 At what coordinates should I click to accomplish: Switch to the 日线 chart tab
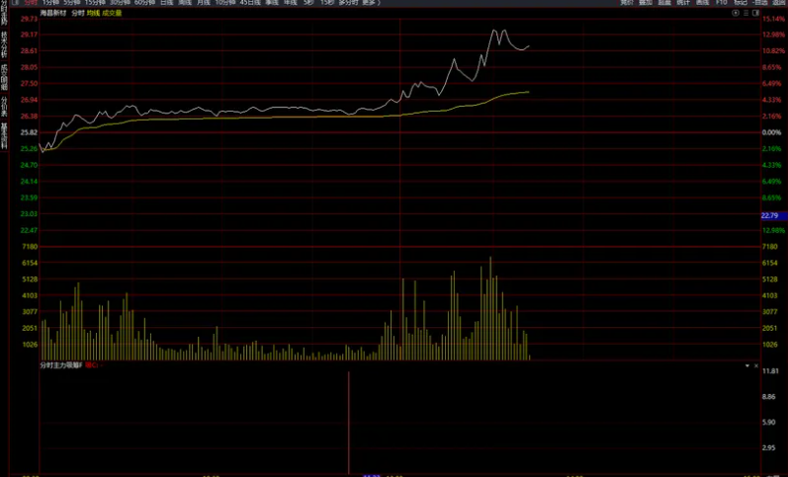[x=166, y=3]
